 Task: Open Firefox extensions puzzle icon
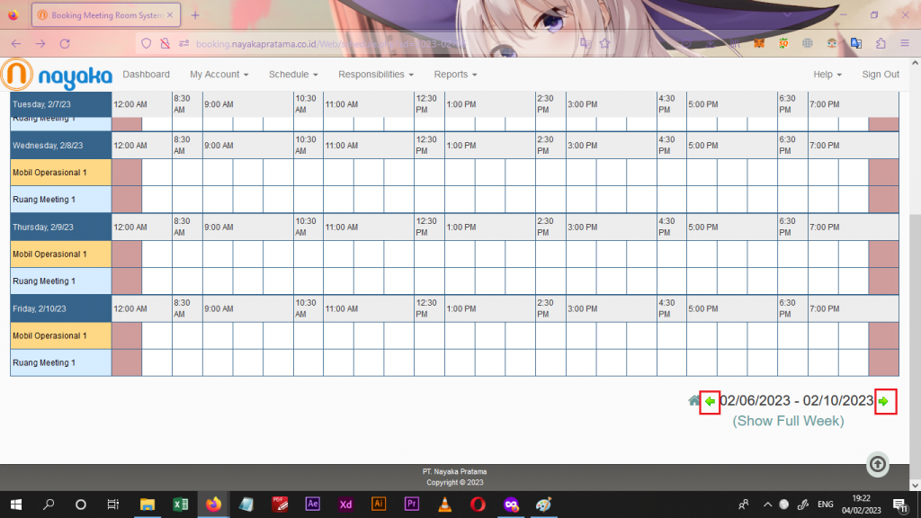881,43
